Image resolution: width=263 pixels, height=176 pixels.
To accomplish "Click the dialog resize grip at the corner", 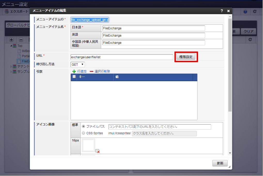I will click(229, 167).
